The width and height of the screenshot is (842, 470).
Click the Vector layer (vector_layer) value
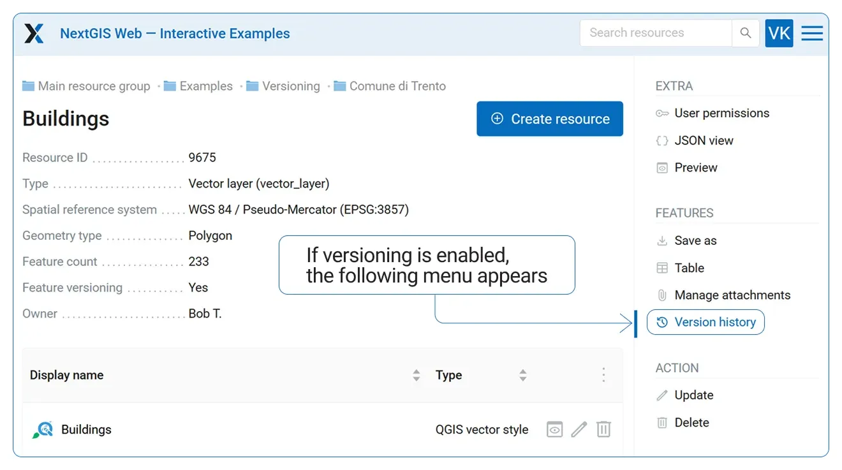(x=259, y=184)
